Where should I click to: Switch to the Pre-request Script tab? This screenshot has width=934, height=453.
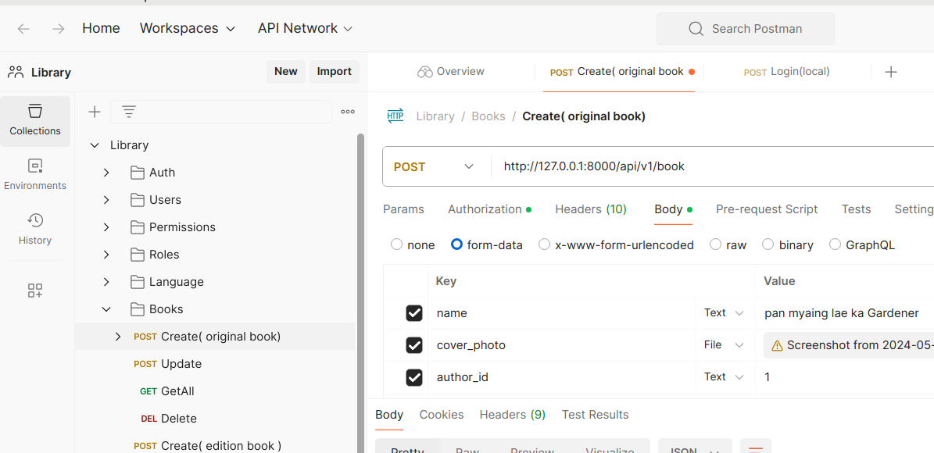(766, 209)
